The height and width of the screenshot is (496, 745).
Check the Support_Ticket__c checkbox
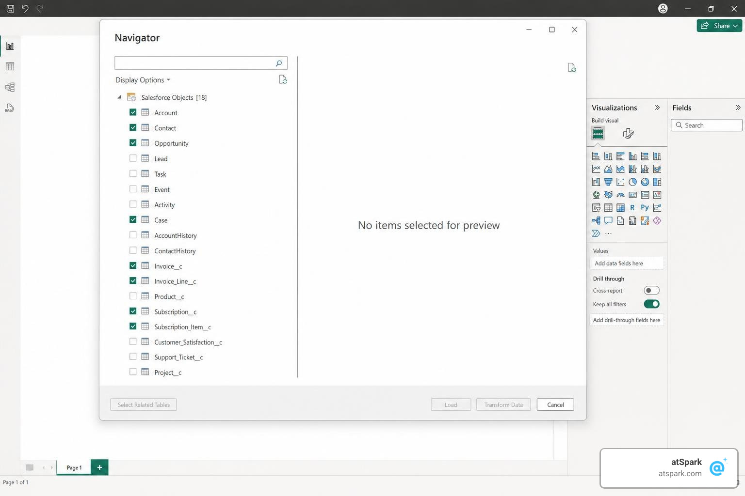coord(133,356)
